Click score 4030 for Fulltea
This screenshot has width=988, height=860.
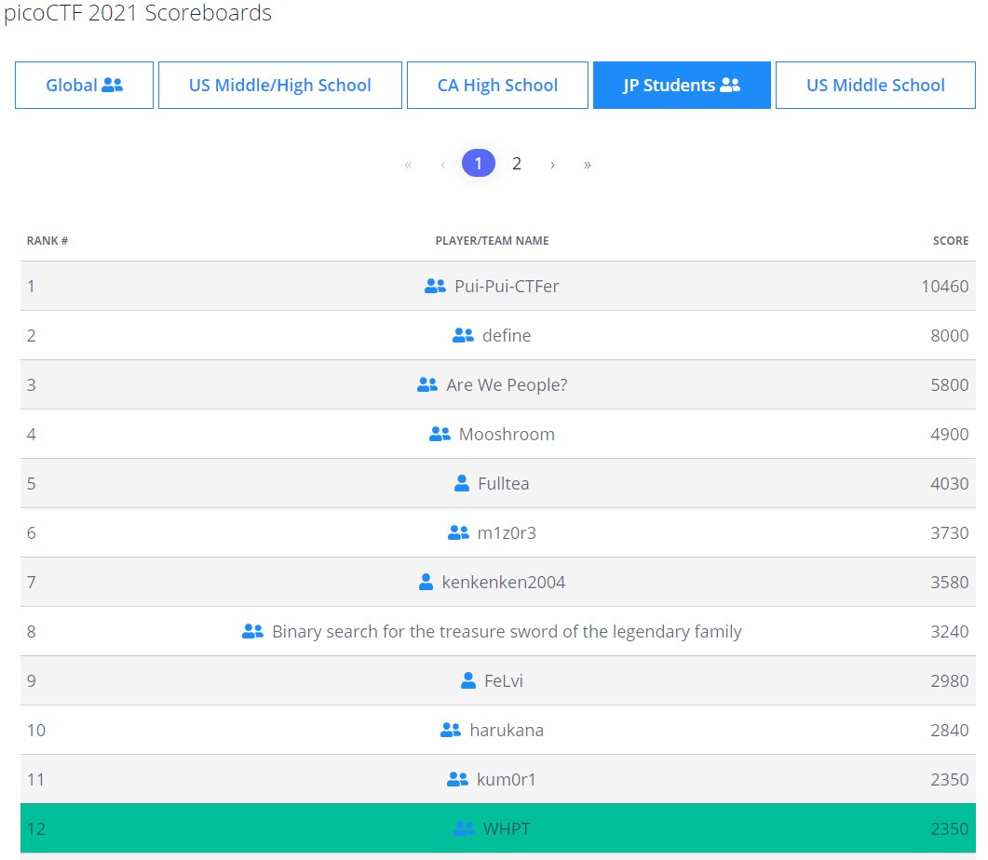tap(950, 483)
